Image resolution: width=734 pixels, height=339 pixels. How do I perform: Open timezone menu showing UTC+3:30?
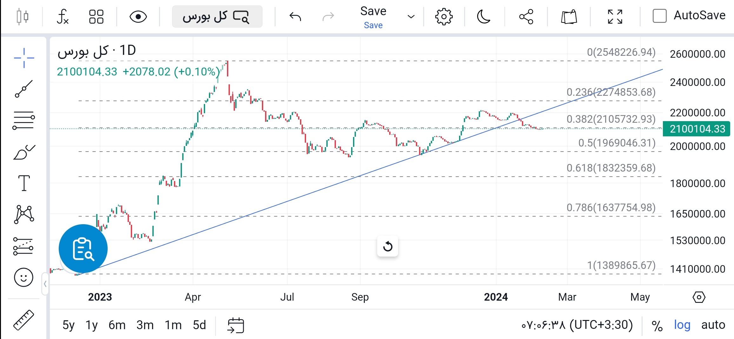pos(577,325)
